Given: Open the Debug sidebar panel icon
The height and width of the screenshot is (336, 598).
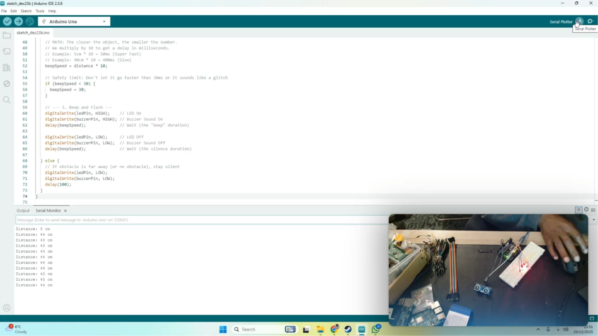Looking at the screenshot, I should click(6, 84).
